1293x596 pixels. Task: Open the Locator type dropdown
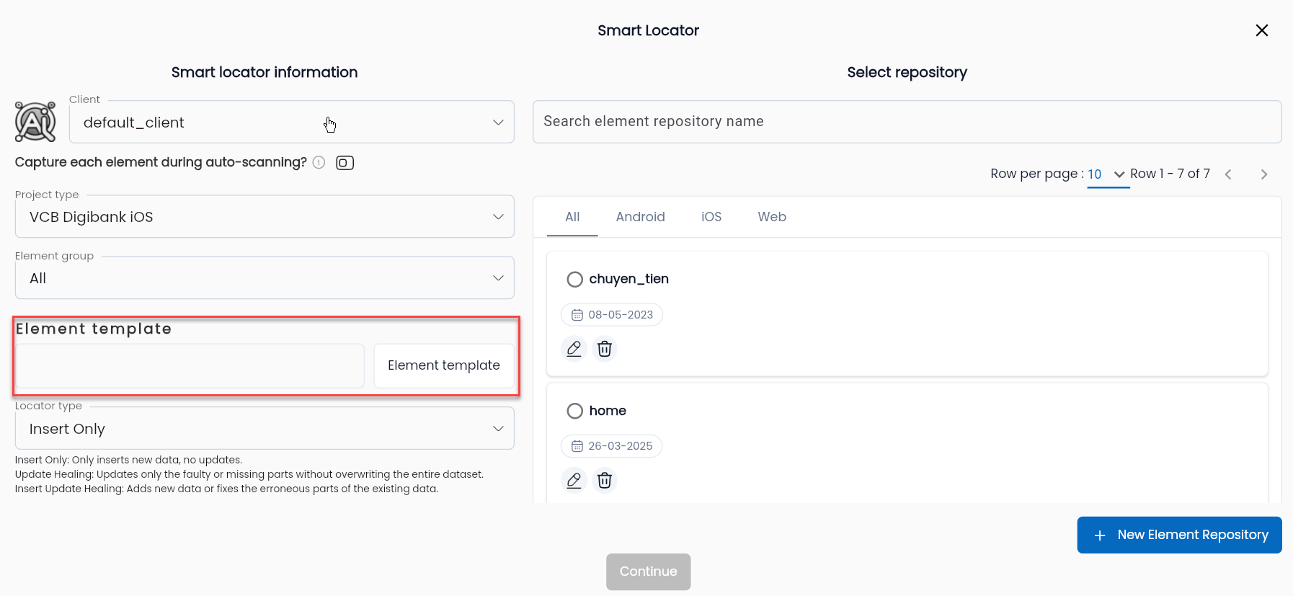click(265, 429)
